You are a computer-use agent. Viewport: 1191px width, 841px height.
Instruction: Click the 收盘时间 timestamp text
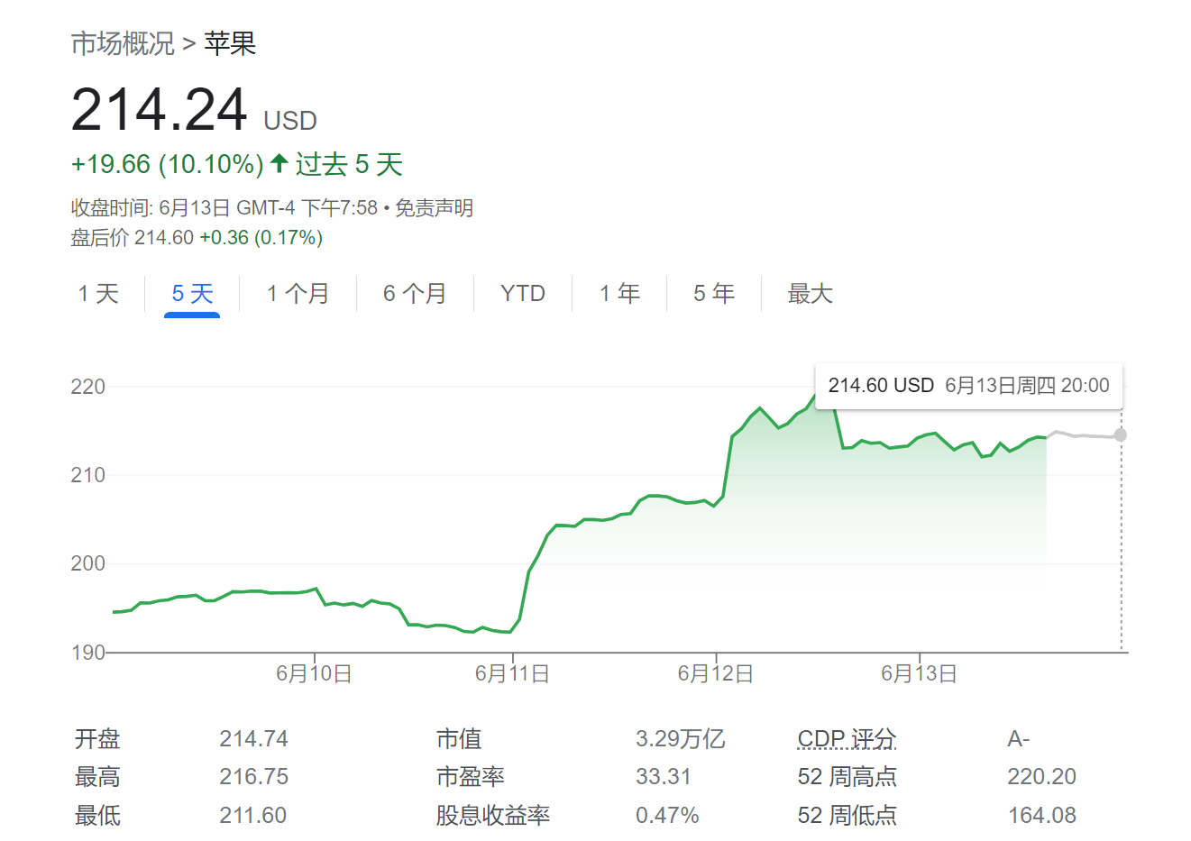[x=224, y=208]
